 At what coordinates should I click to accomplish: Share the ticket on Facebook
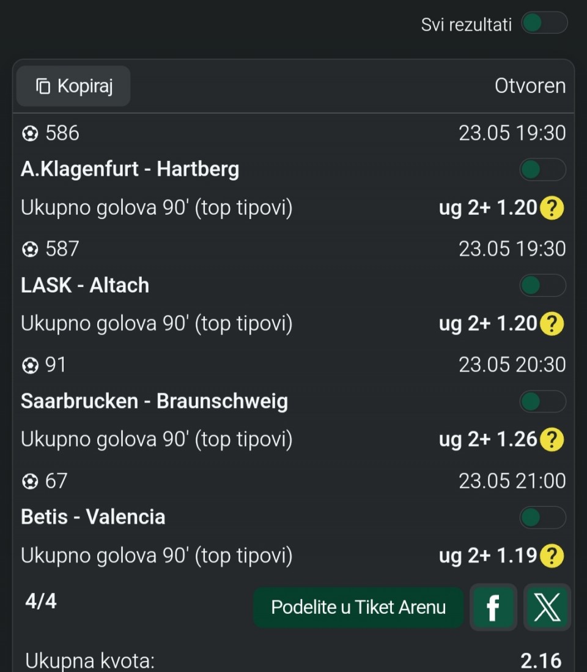click(493, 607)
